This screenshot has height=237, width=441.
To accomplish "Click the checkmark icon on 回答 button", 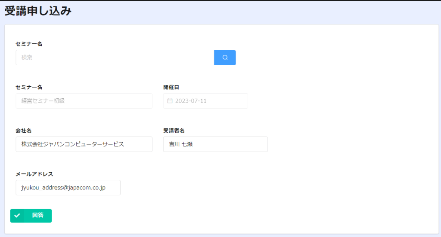I will (17, 216).
